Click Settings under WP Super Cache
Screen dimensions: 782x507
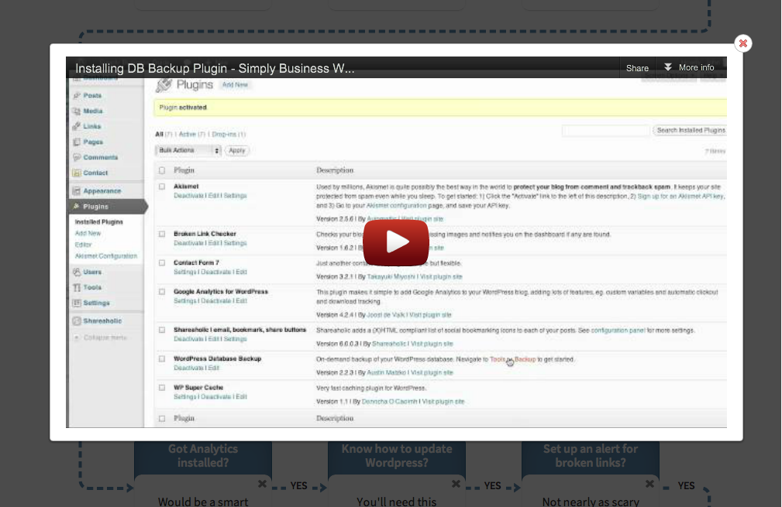click(185, 397)
